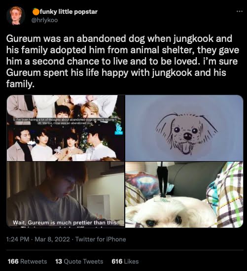Open the white dog photo thumbnail
This screenshot has width=247, height=271.
tap(184, 195)
